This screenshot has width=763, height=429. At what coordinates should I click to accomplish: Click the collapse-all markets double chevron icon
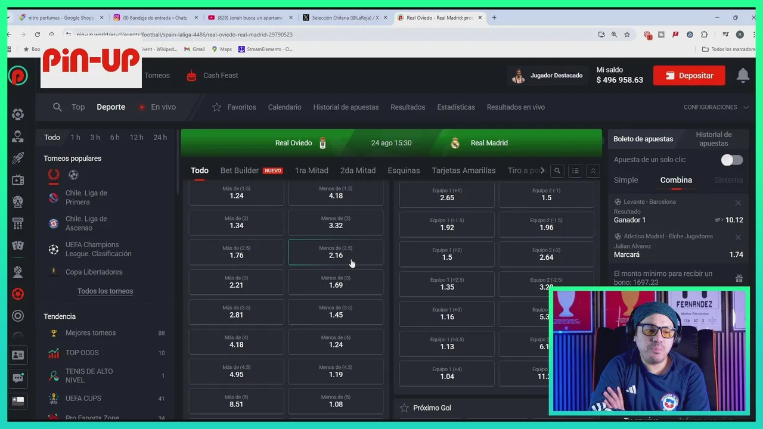[593, 171]
